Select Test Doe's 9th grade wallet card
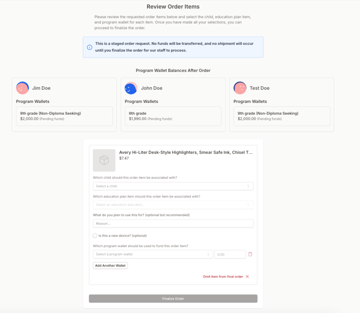This screenshot has width=360, height=313. coord(281,116)
